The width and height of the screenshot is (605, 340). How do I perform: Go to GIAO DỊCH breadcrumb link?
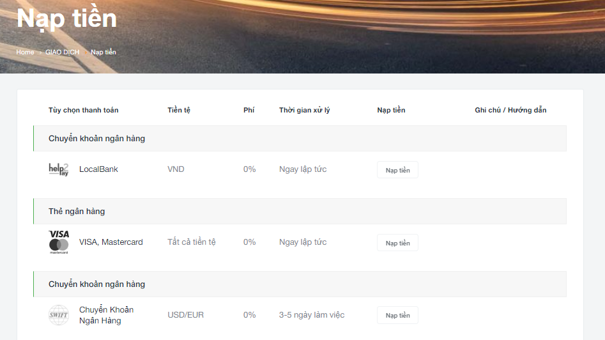pyautogui.click(x=63, y=52)
